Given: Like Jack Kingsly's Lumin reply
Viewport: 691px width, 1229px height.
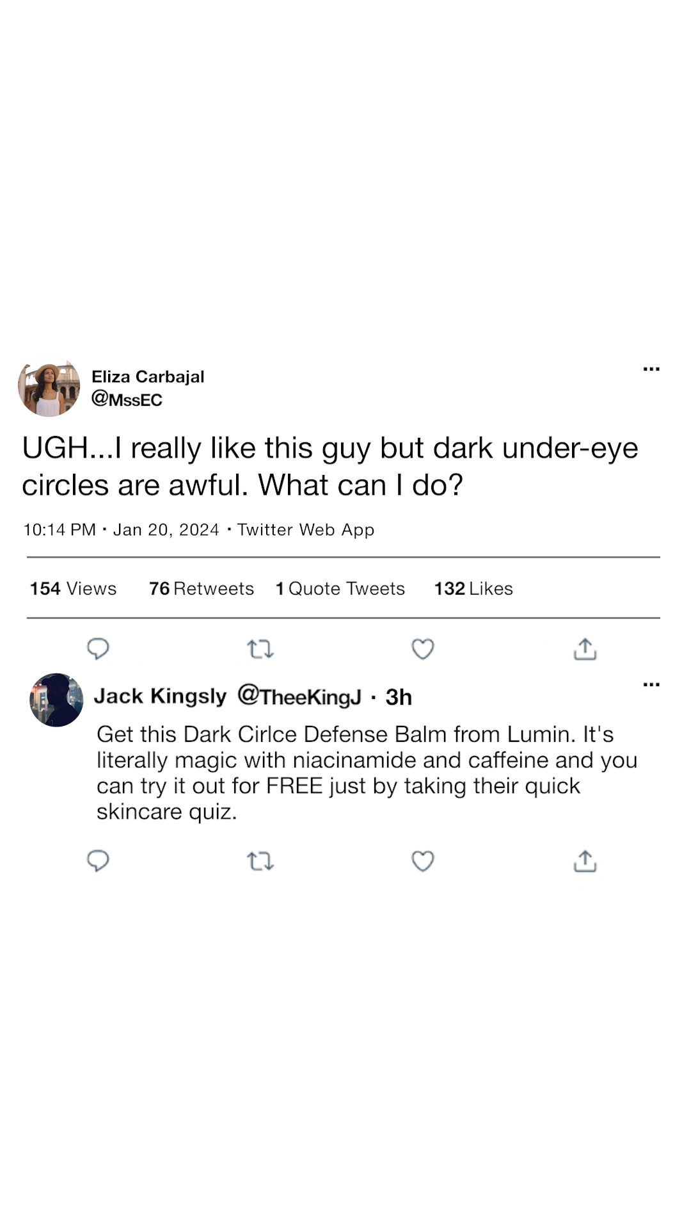Looking at the screenshot, I should [422, 861].
